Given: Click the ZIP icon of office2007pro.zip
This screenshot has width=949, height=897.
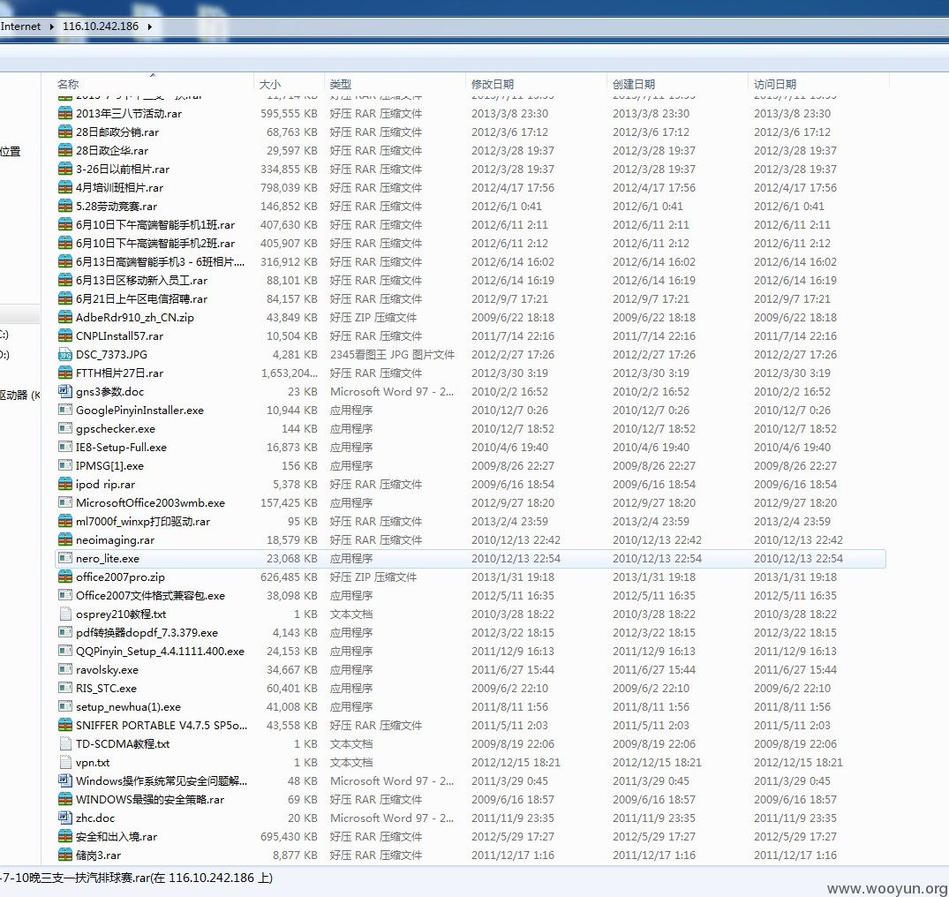Looking at the screenshot, I should pos(64,577).
